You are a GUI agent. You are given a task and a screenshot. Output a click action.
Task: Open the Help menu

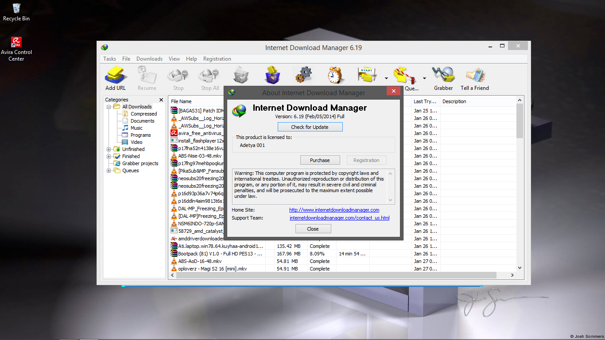(x=191, y=59)
